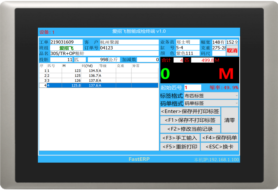The height and width of the screenshot is (190, 278).
Task: Click the 起始匹号 input field
Action: (193, 87)
